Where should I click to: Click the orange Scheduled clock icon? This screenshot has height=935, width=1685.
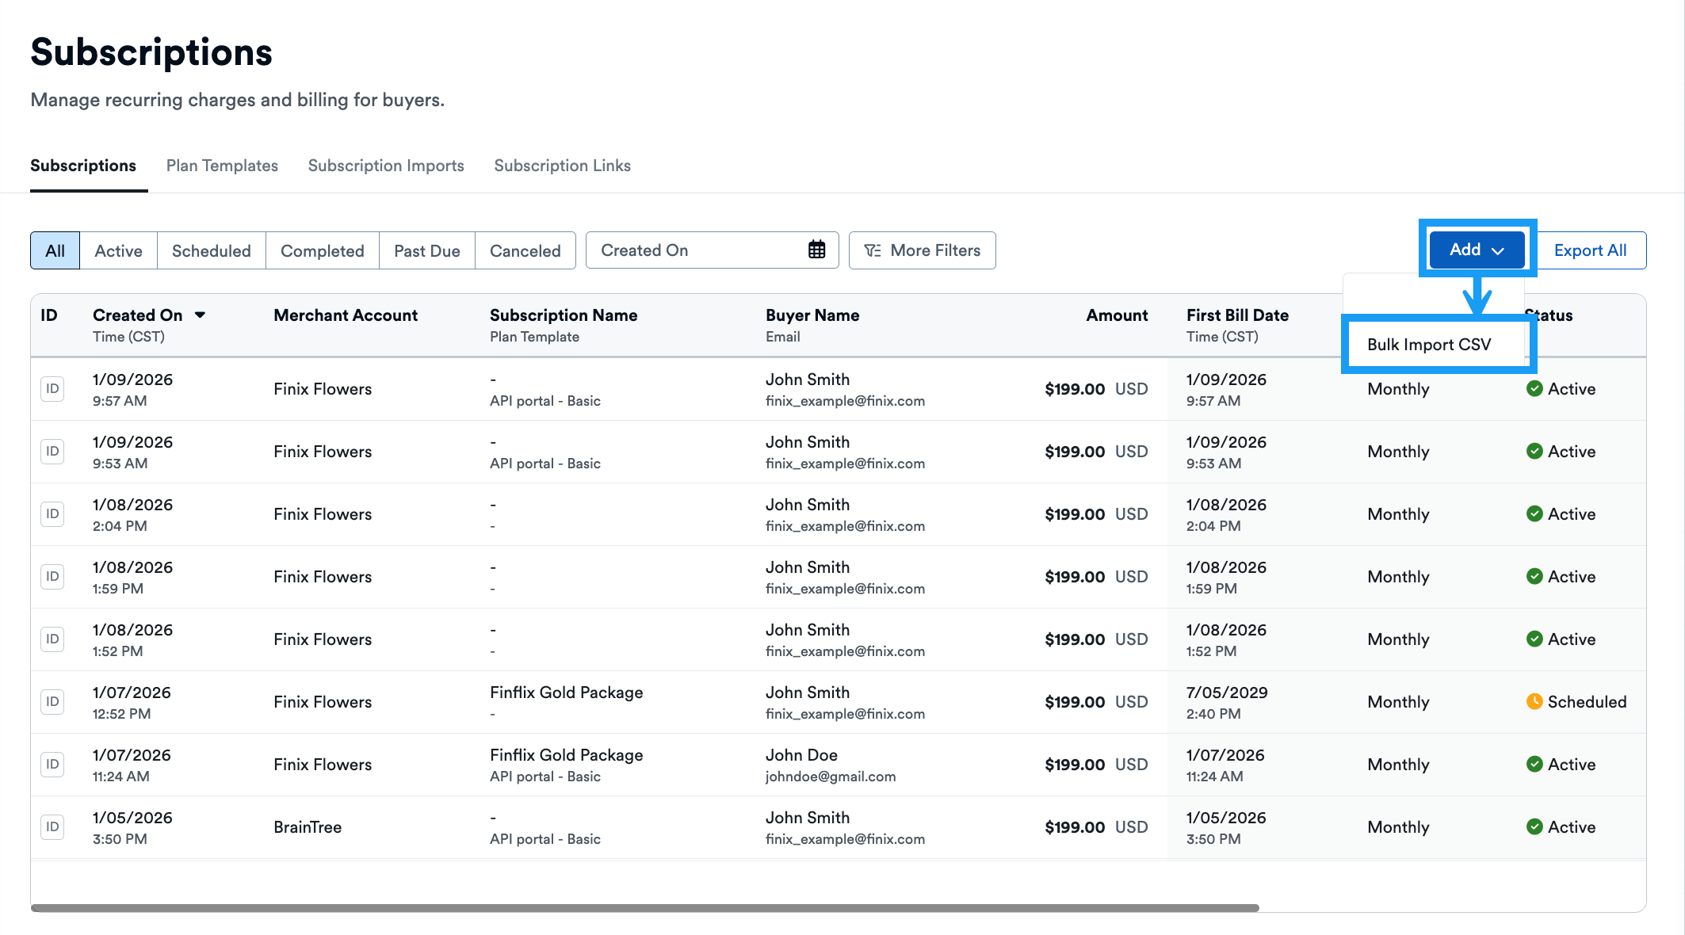(1535, 701)
